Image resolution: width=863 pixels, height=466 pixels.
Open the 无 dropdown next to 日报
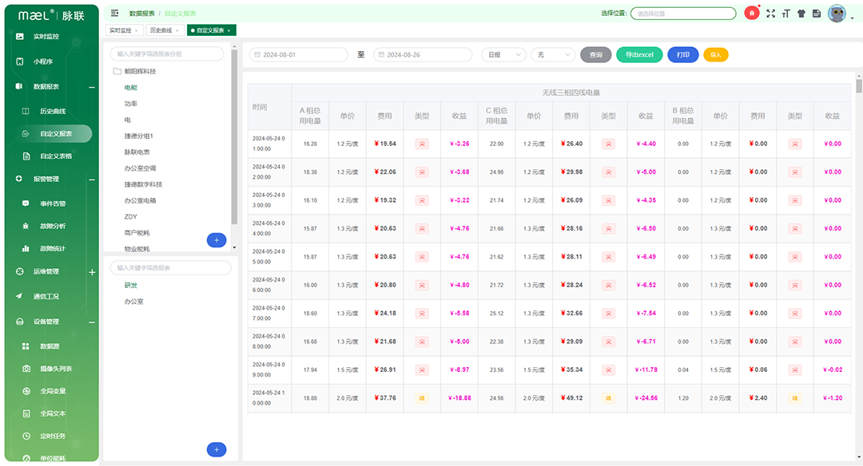tap(553, 55)
